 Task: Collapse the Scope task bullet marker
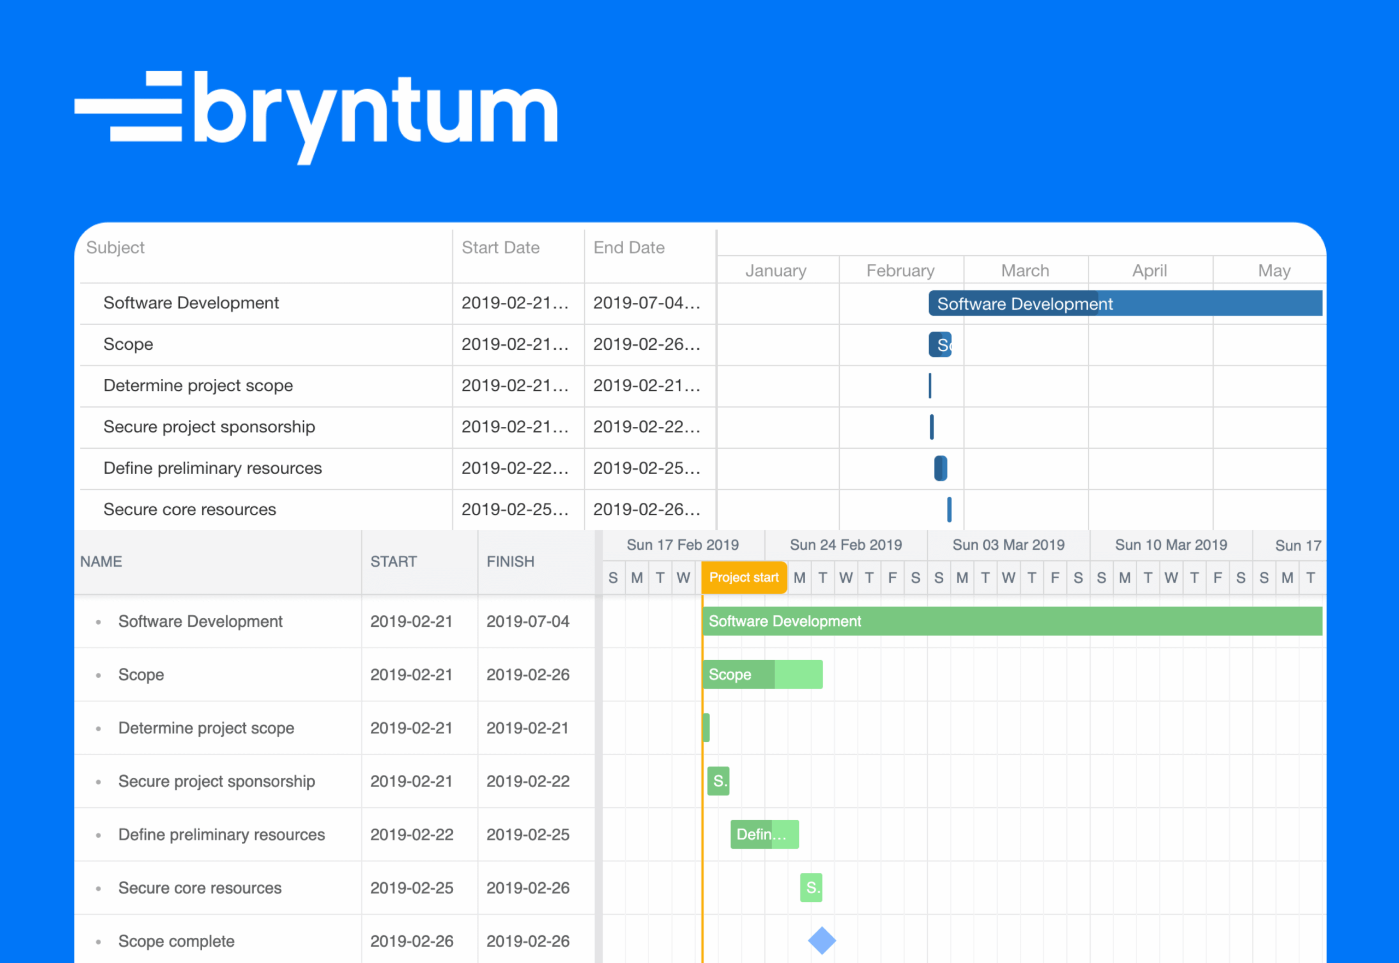pos(98,674)
